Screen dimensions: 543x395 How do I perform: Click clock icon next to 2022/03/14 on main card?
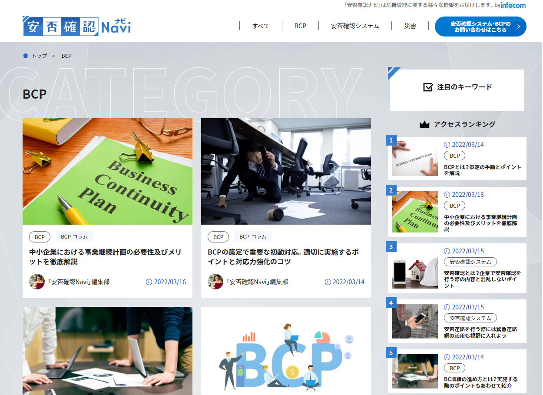coord(328,282)
